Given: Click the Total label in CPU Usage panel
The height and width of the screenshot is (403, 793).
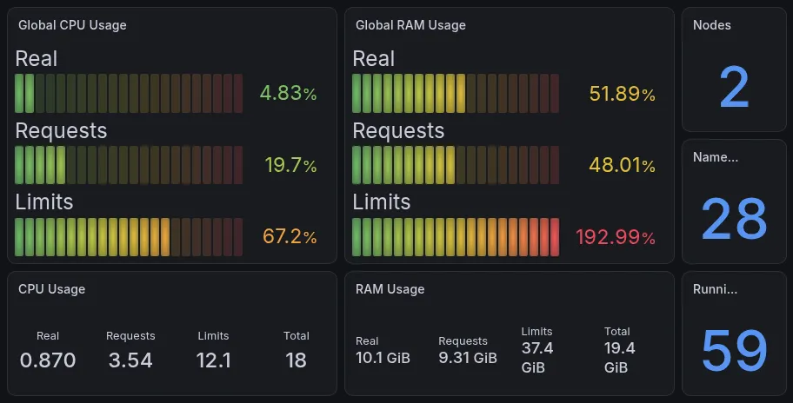Looking at the screenshot, I should pos(296,336).
